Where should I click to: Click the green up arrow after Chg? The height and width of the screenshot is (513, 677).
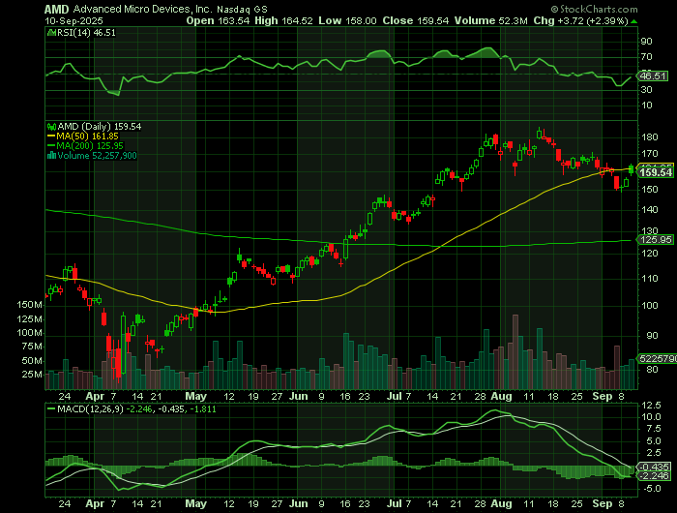point(633,21)
